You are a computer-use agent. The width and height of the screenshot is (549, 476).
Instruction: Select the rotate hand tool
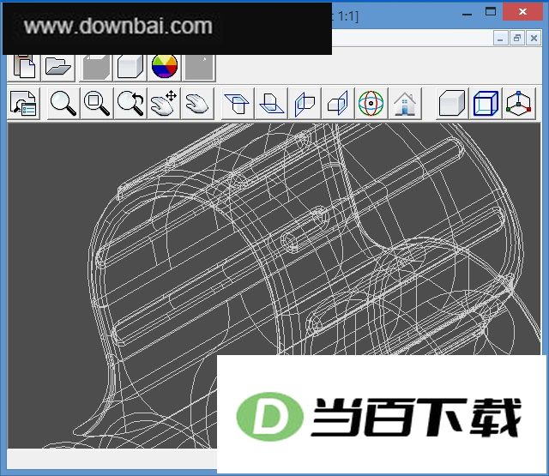click(x=197, y=104)
